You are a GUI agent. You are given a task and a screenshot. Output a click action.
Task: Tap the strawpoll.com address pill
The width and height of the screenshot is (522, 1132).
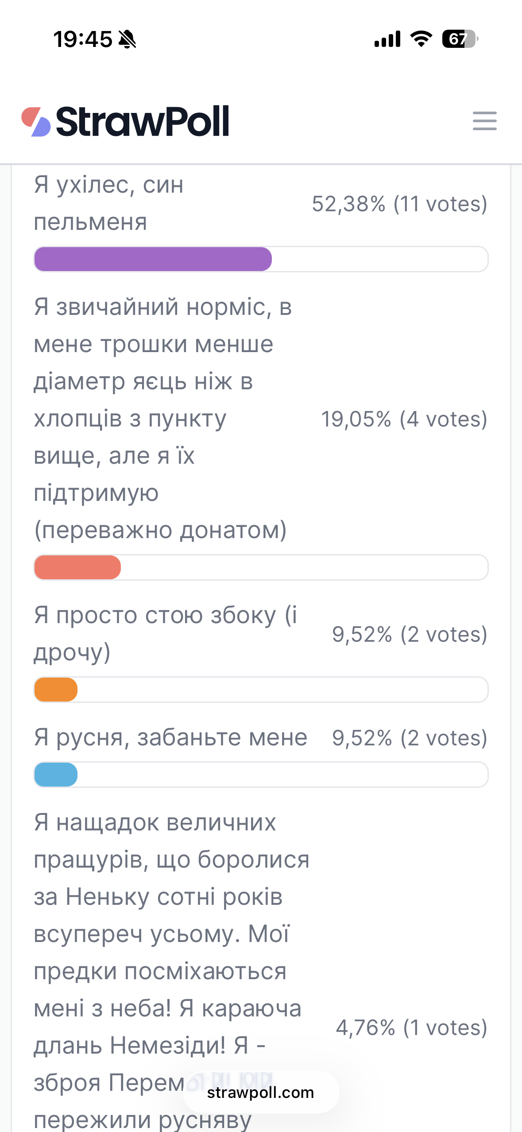[261, 1093]
